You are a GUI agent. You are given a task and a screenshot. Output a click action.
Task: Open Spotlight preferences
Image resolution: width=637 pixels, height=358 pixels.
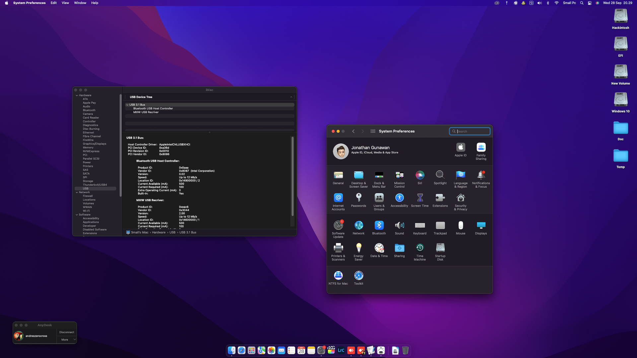tap(440, 178)
